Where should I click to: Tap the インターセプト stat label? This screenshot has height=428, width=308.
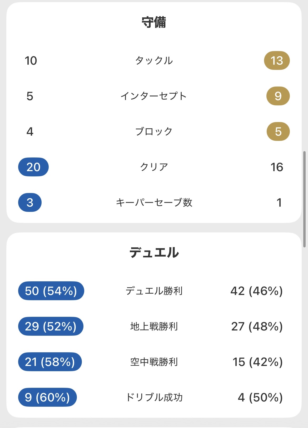click(x=154, y=96)
